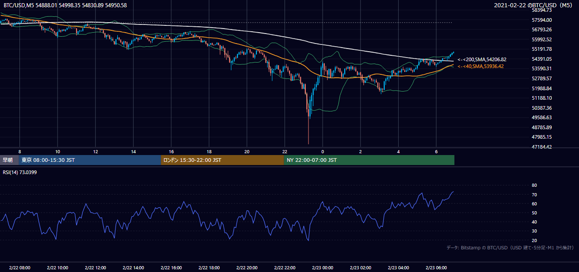Select the 40 SMA 53936.42 label
This screenshot has height=272, width=579.
480,66
